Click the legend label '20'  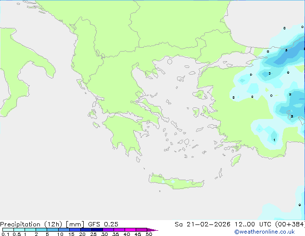point(82,234)
